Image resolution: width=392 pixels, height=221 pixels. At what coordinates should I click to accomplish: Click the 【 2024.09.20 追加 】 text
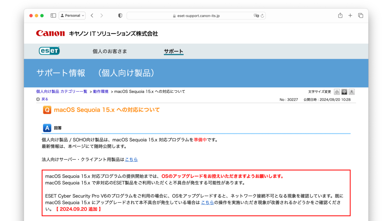(78, 209)
